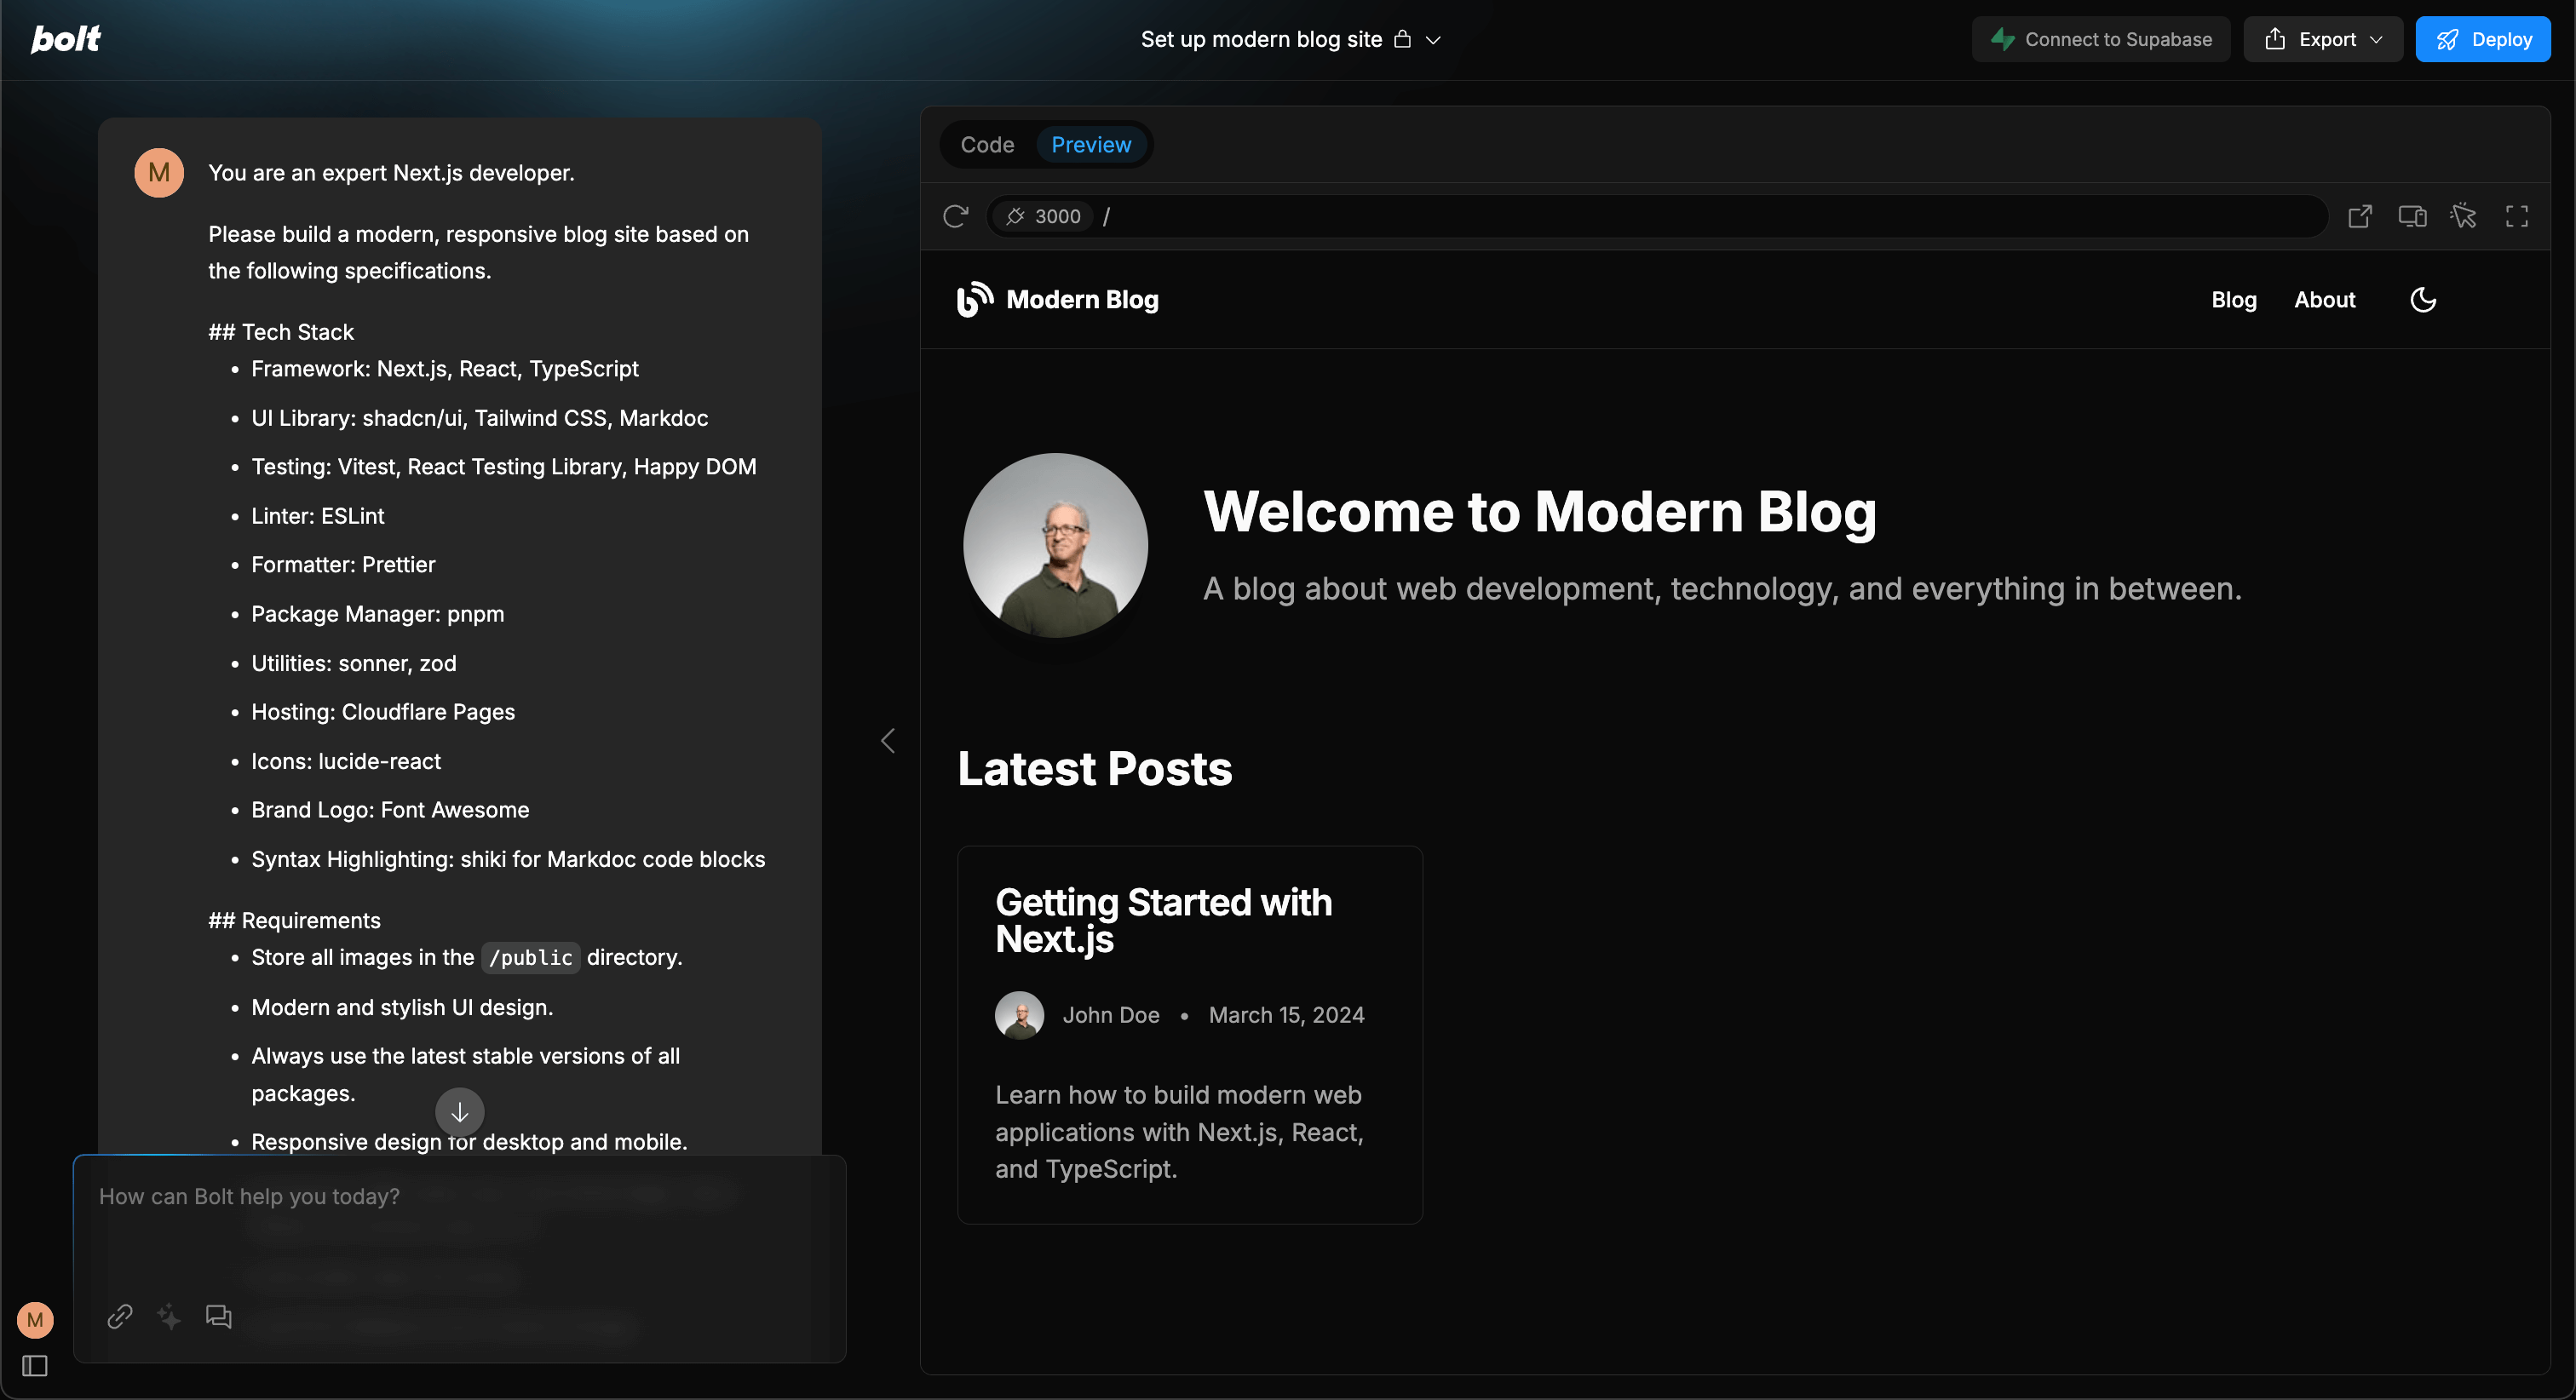The height and width of the screenshot is (1400, 2576).
Task: Select the Preview tab
Action: (1091, 145)
